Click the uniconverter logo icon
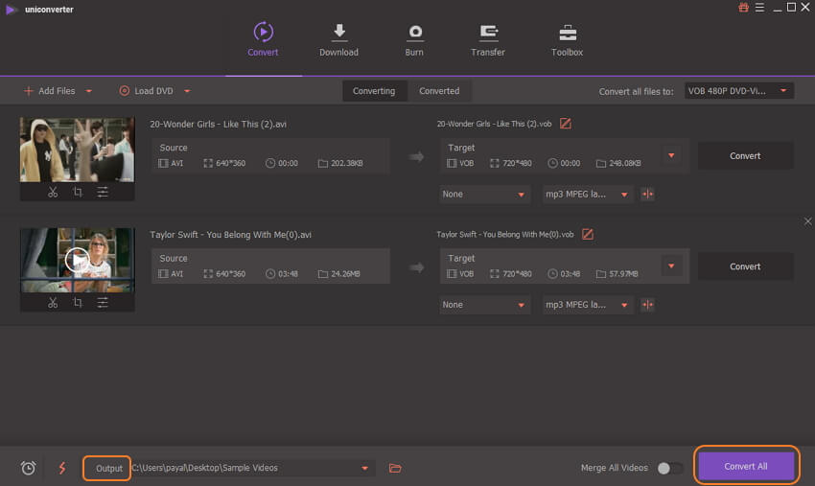The width and height of the screenshot is (815, 486). click(11, 9)
